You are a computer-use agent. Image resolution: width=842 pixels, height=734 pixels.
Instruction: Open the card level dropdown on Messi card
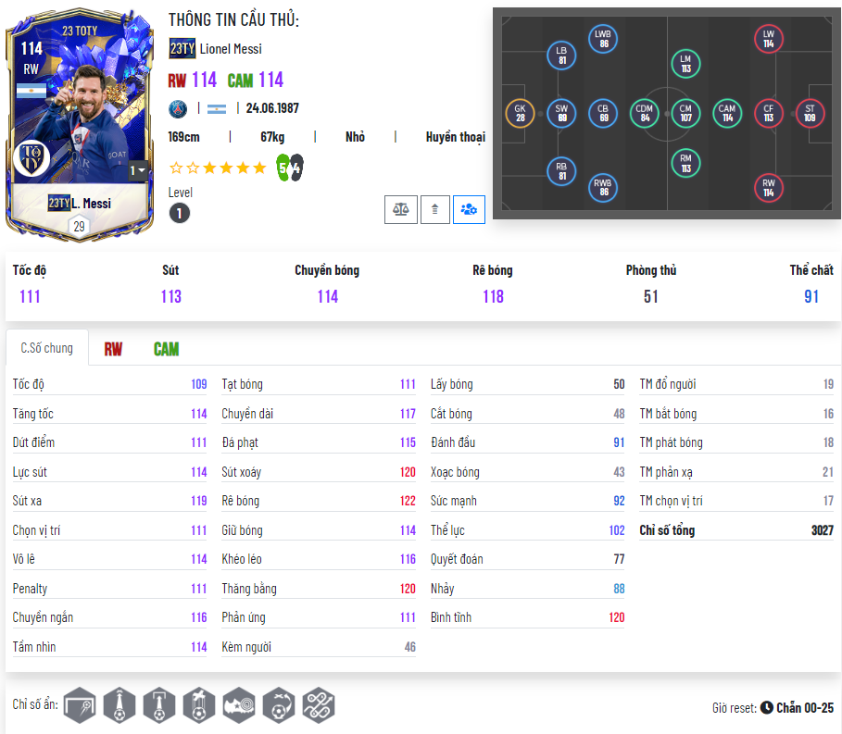click(x=137, y=170)
